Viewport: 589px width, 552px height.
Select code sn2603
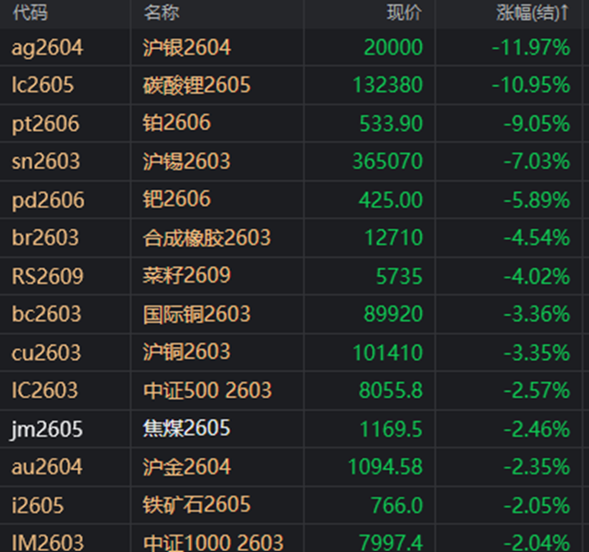[46, 162]
